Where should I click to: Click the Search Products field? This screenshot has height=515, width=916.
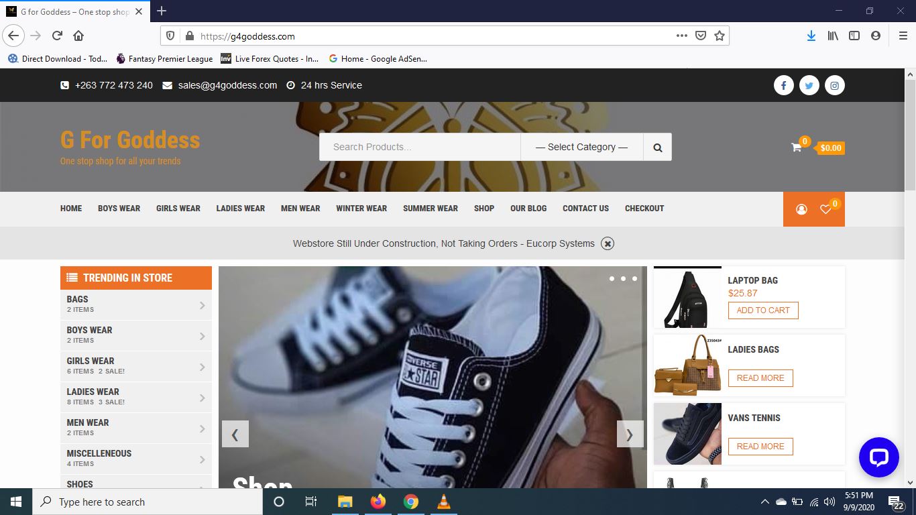[420, 147]
